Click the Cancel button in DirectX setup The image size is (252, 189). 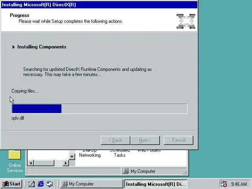178,140
